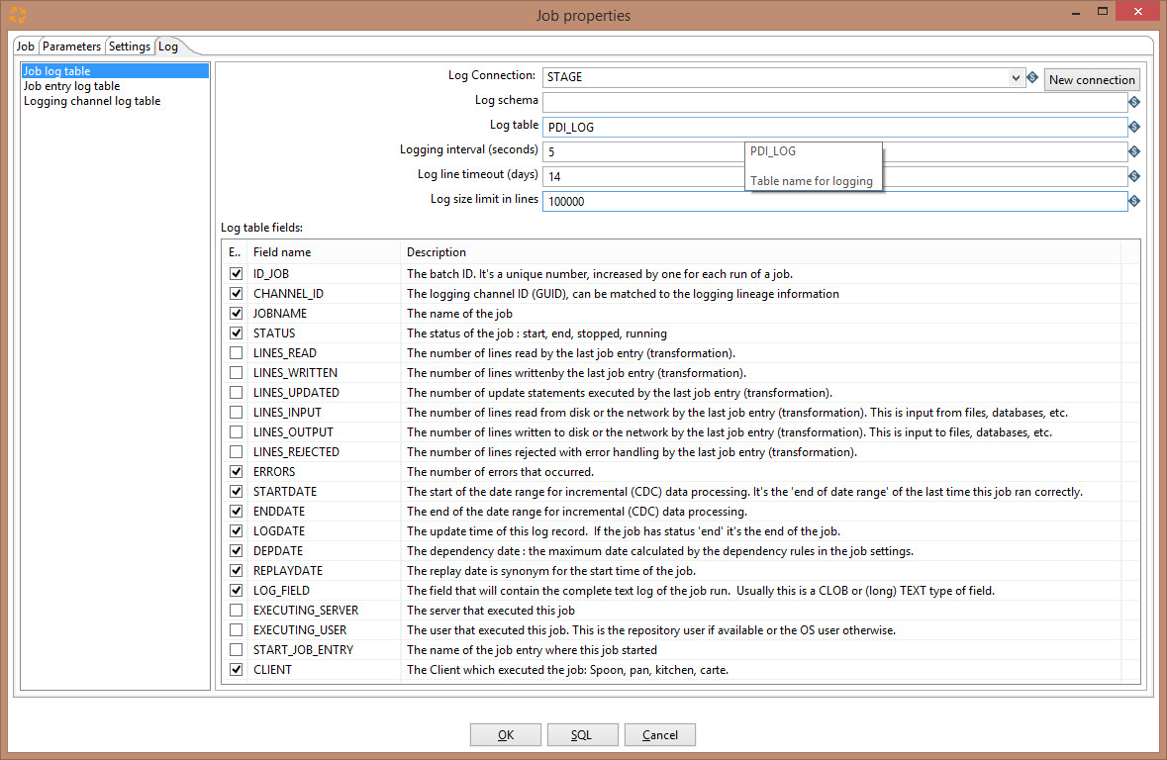This screenshot has width=1167, height=760.
Task: Click the variable icon beside Log schema field
Action: point(1133,101)
